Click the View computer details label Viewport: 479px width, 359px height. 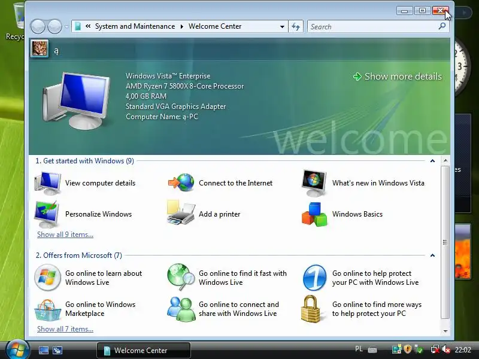point(100,183)
